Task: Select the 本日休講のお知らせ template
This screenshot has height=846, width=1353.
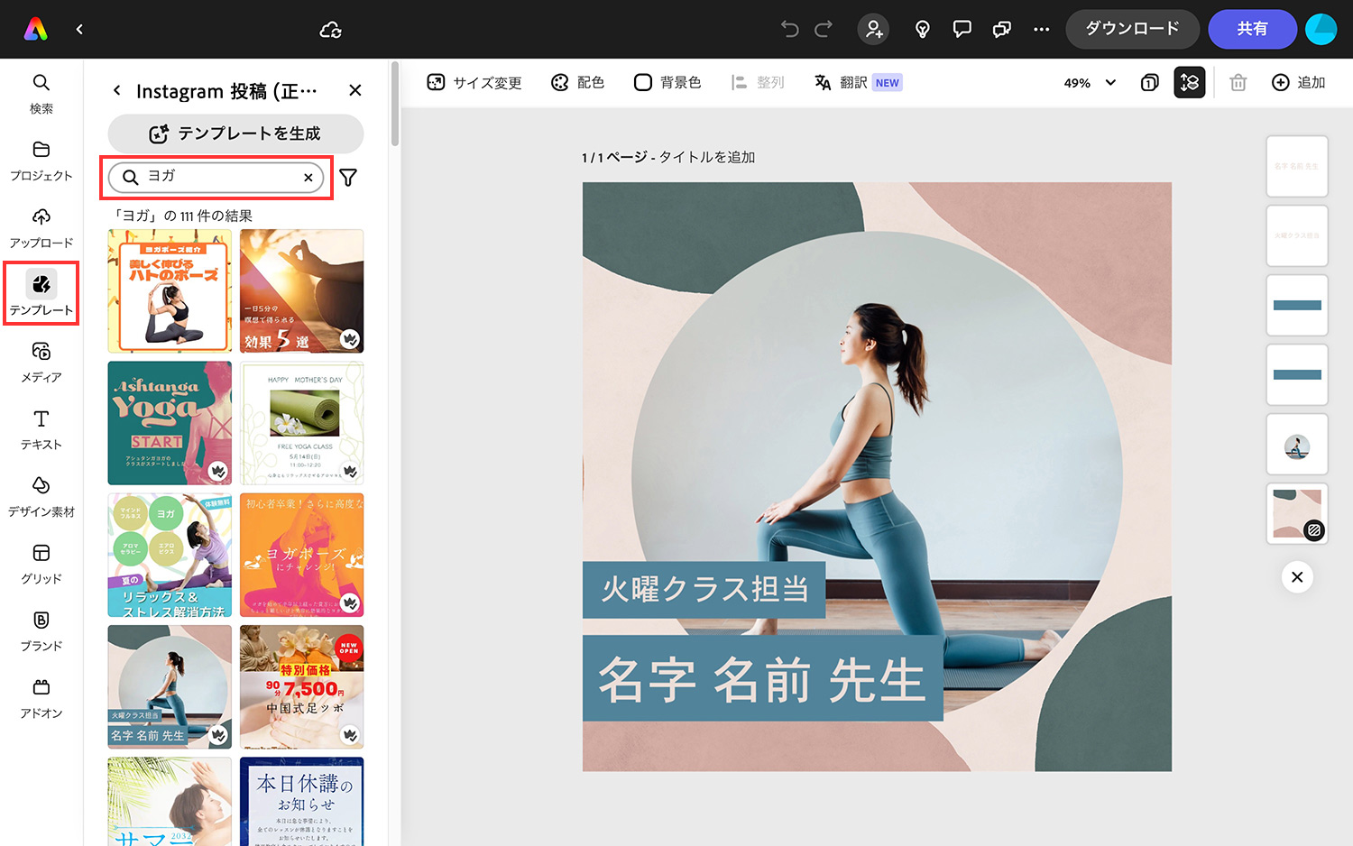Action: [302, 802]
